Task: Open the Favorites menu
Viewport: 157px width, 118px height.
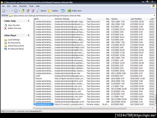Action: click(23, 6)
